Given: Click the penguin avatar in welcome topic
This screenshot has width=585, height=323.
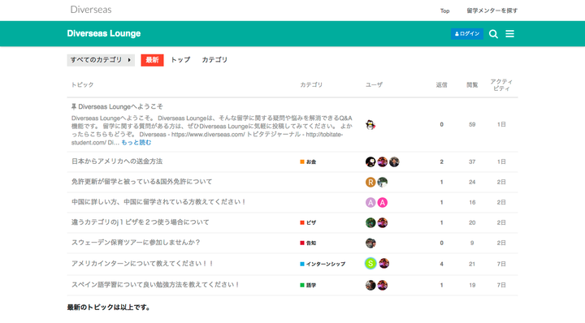Looking at the screenshot, I should tap(370, 125).
